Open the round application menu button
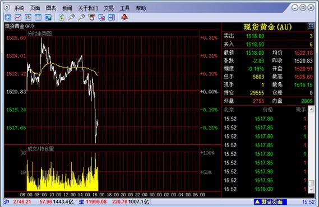The height and width of the screenshot is (207, 319). (x=7, y=8)
